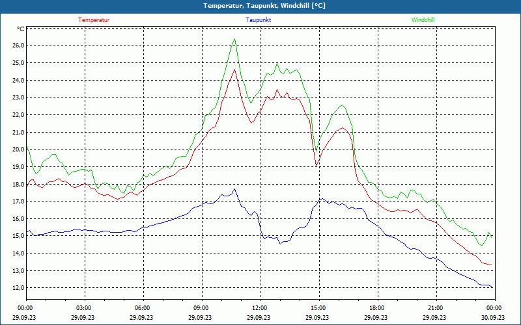Click the 03:00 time axis marker
This screenshot has width=521, height=325.
click(x=84, y=308)
